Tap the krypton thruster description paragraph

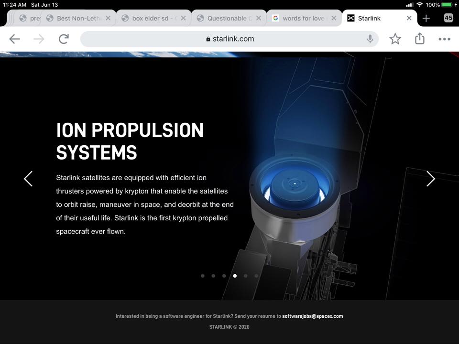(145, 204)
